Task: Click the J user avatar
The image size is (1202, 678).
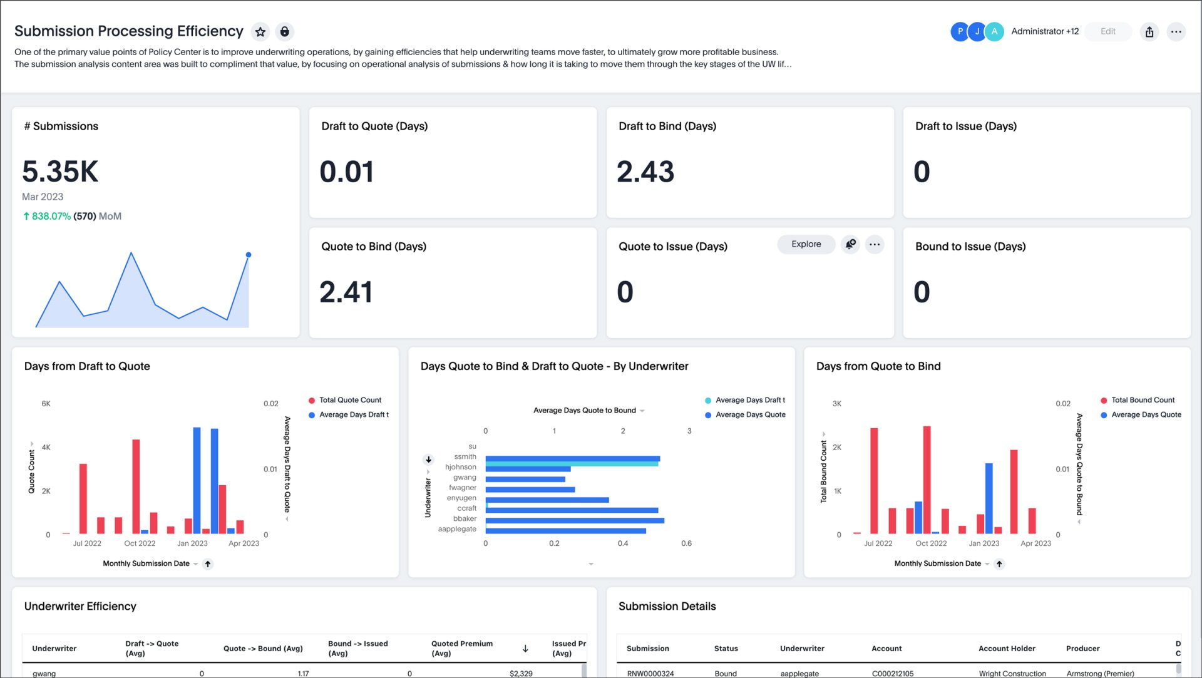Action: pyautogui.click(x=977, y=31)
